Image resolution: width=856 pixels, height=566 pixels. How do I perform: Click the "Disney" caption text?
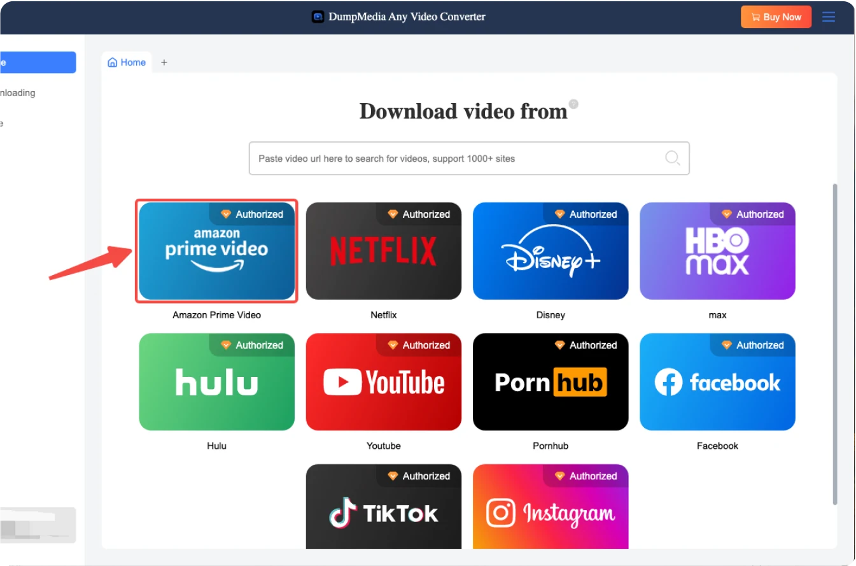coord(551,315)
